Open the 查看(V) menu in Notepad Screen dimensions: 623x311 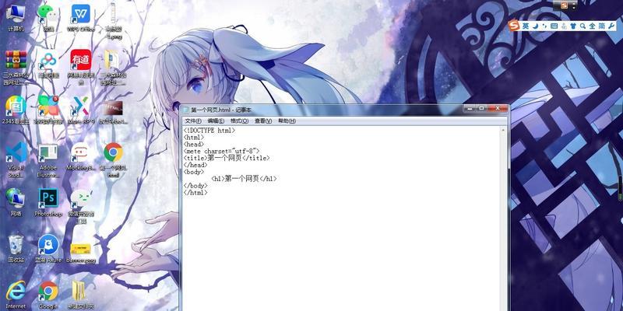[x=263, y=121]
